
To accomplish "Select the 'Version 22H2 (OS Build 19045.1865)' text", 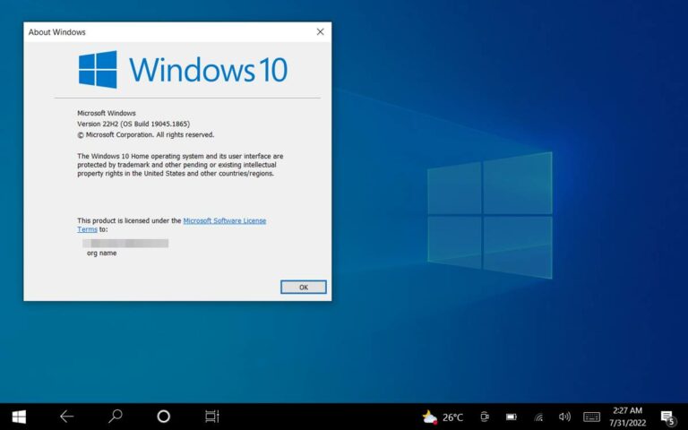I will [133, 124].
